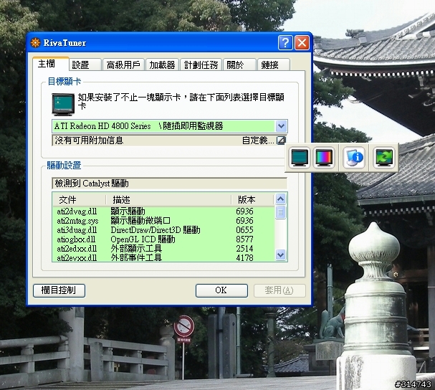Select the atioglxx.dll row
The width and height of the screenshot is (435, 390).
(x=163, y=239)
